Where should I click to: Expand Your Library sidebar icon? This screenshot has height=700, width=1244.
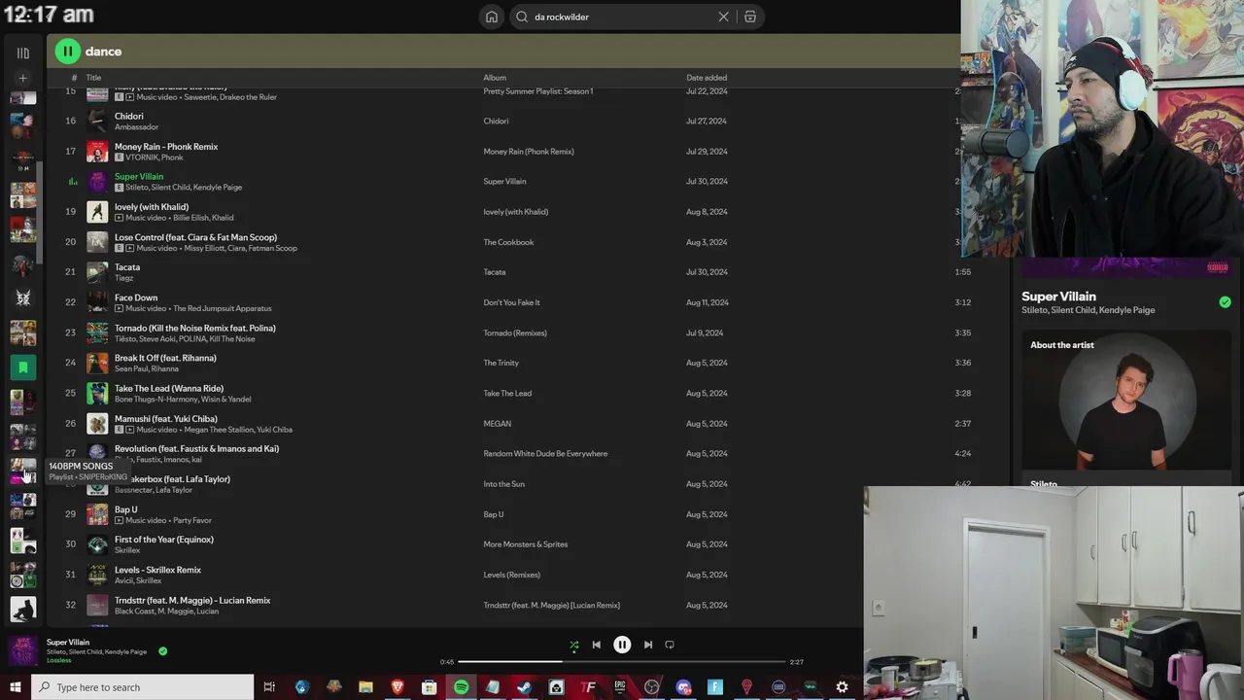point(23,53)
